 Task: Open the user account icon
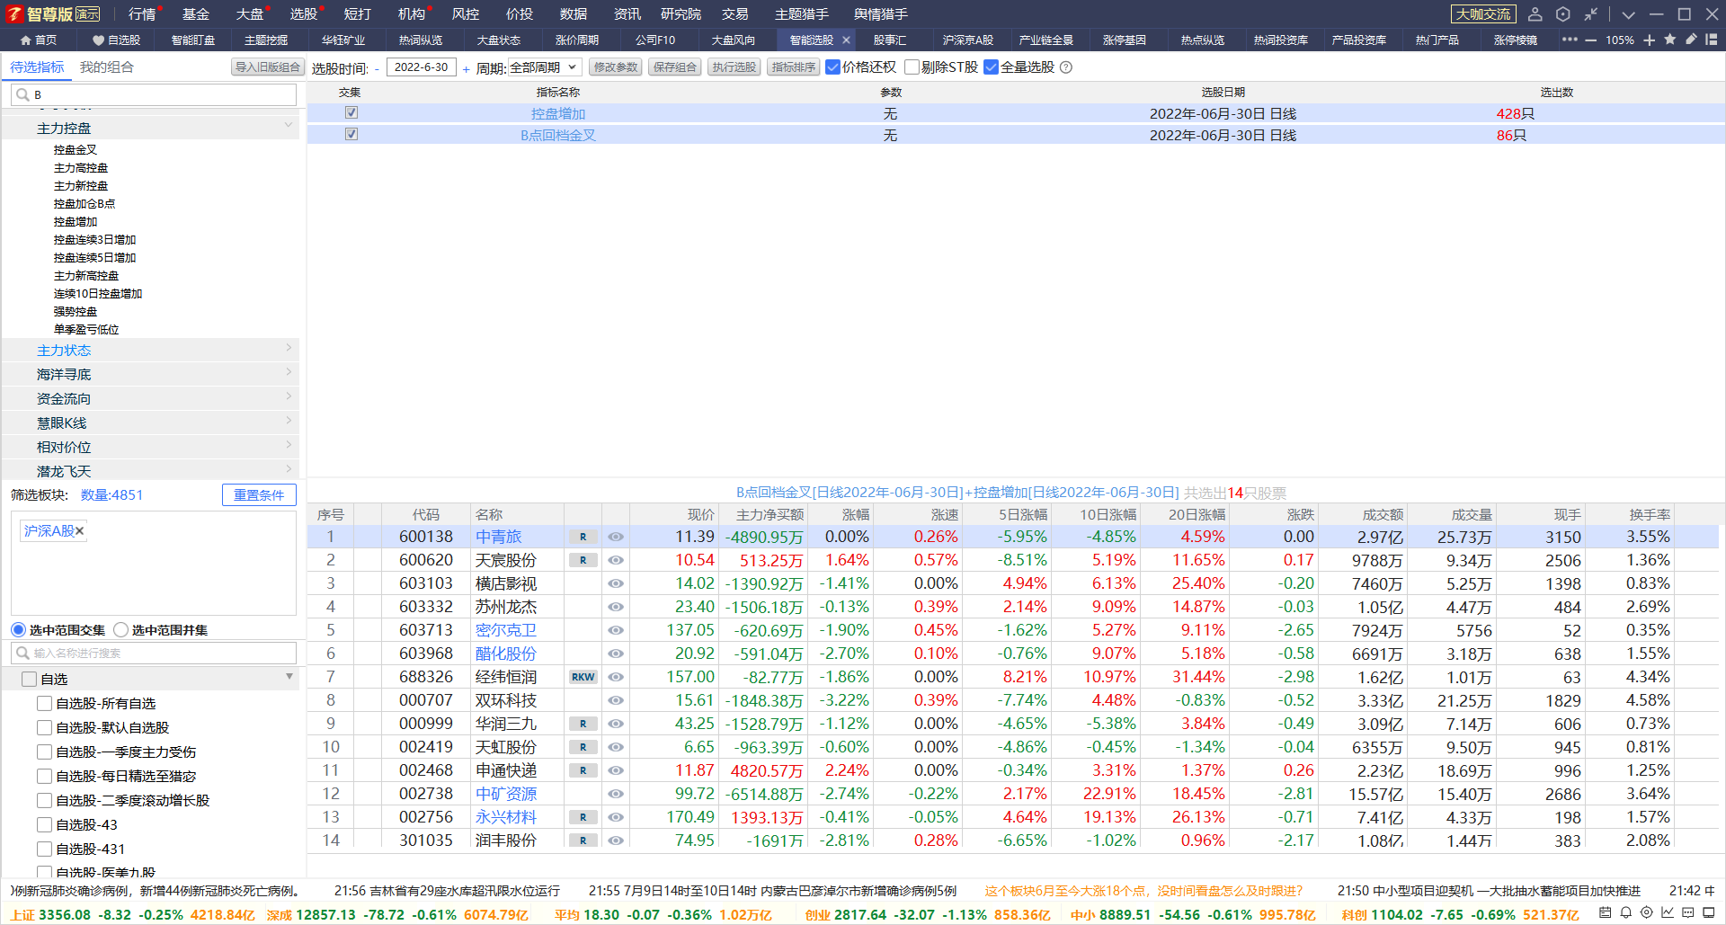click(x=1535, y=14)
